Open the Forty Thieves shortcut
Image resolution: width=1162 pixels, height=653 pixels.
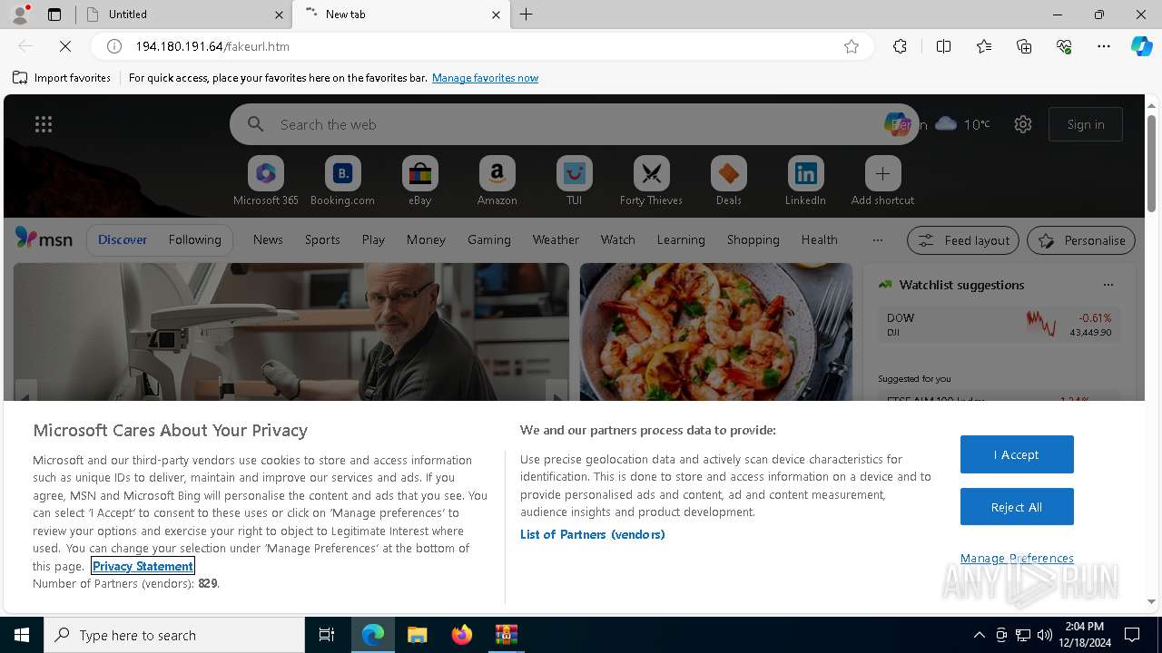click(x=651, y=180)
